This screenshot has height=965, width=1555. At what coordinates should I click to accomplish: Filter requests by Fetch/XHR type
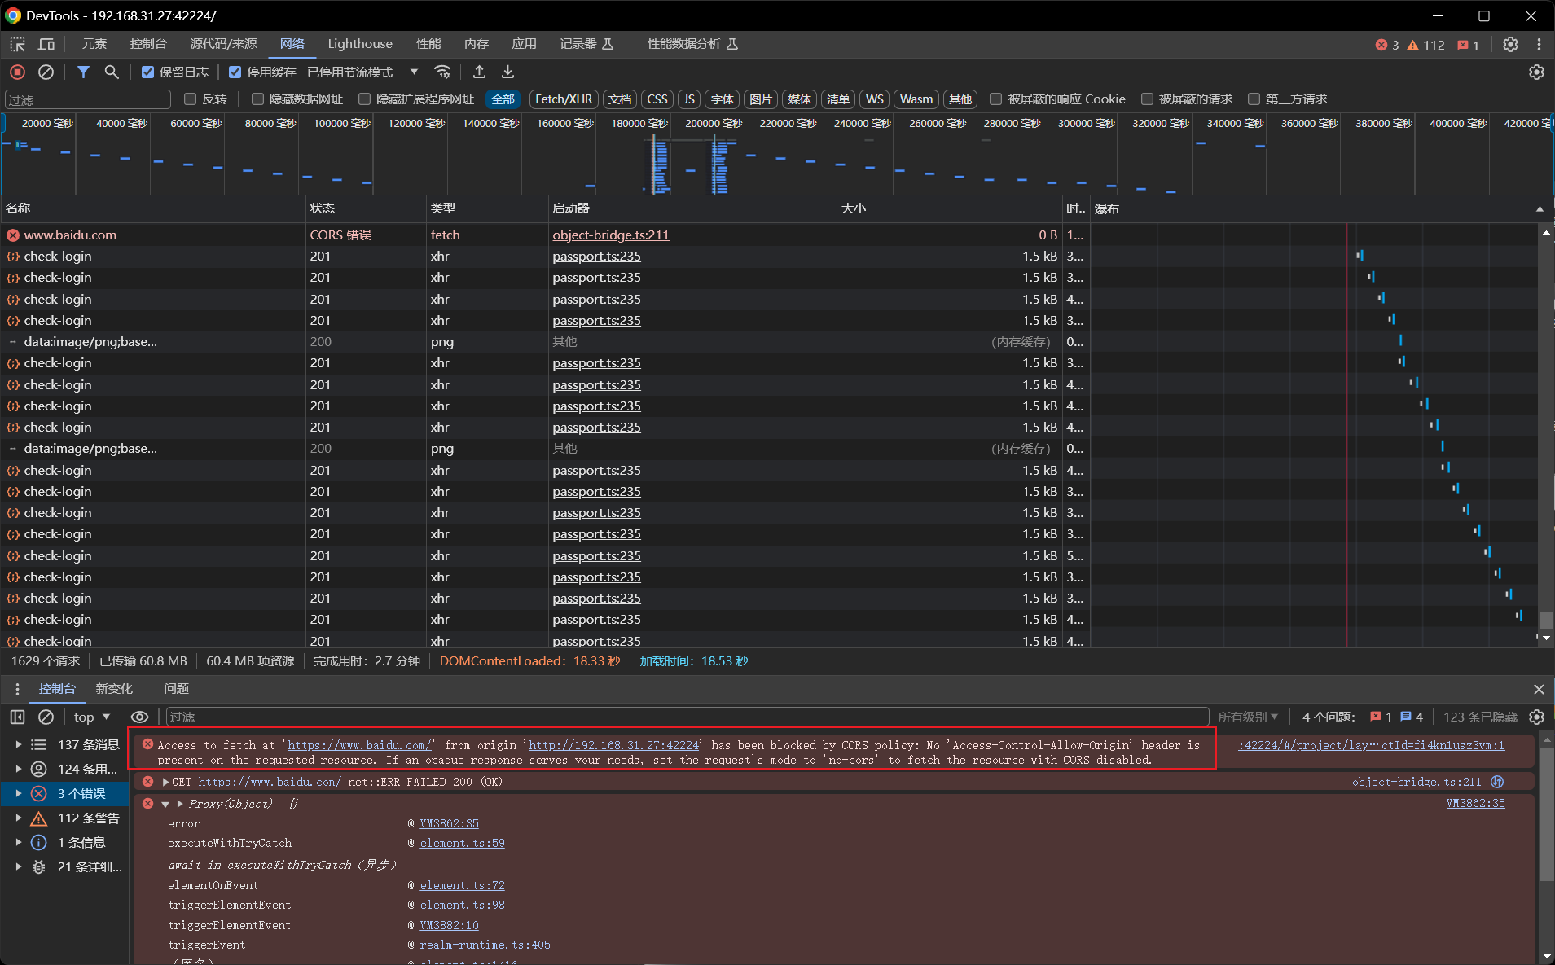(x=563, y=99)
